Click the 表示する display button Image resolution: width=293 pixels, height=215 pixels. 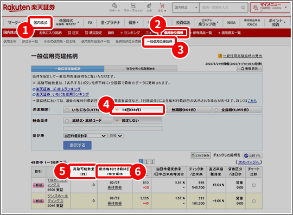(x=78, y=145)
